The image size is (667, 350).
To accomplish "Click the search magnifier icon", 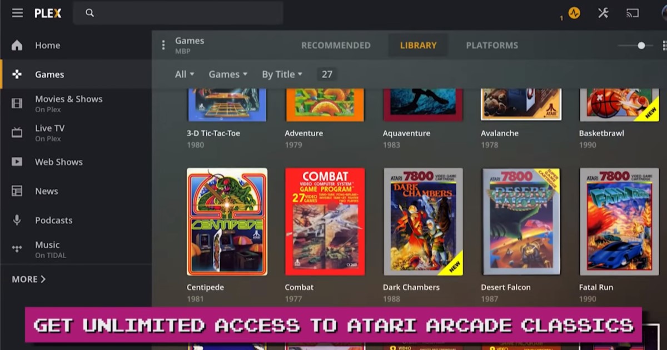I will (x=89, y=13).
